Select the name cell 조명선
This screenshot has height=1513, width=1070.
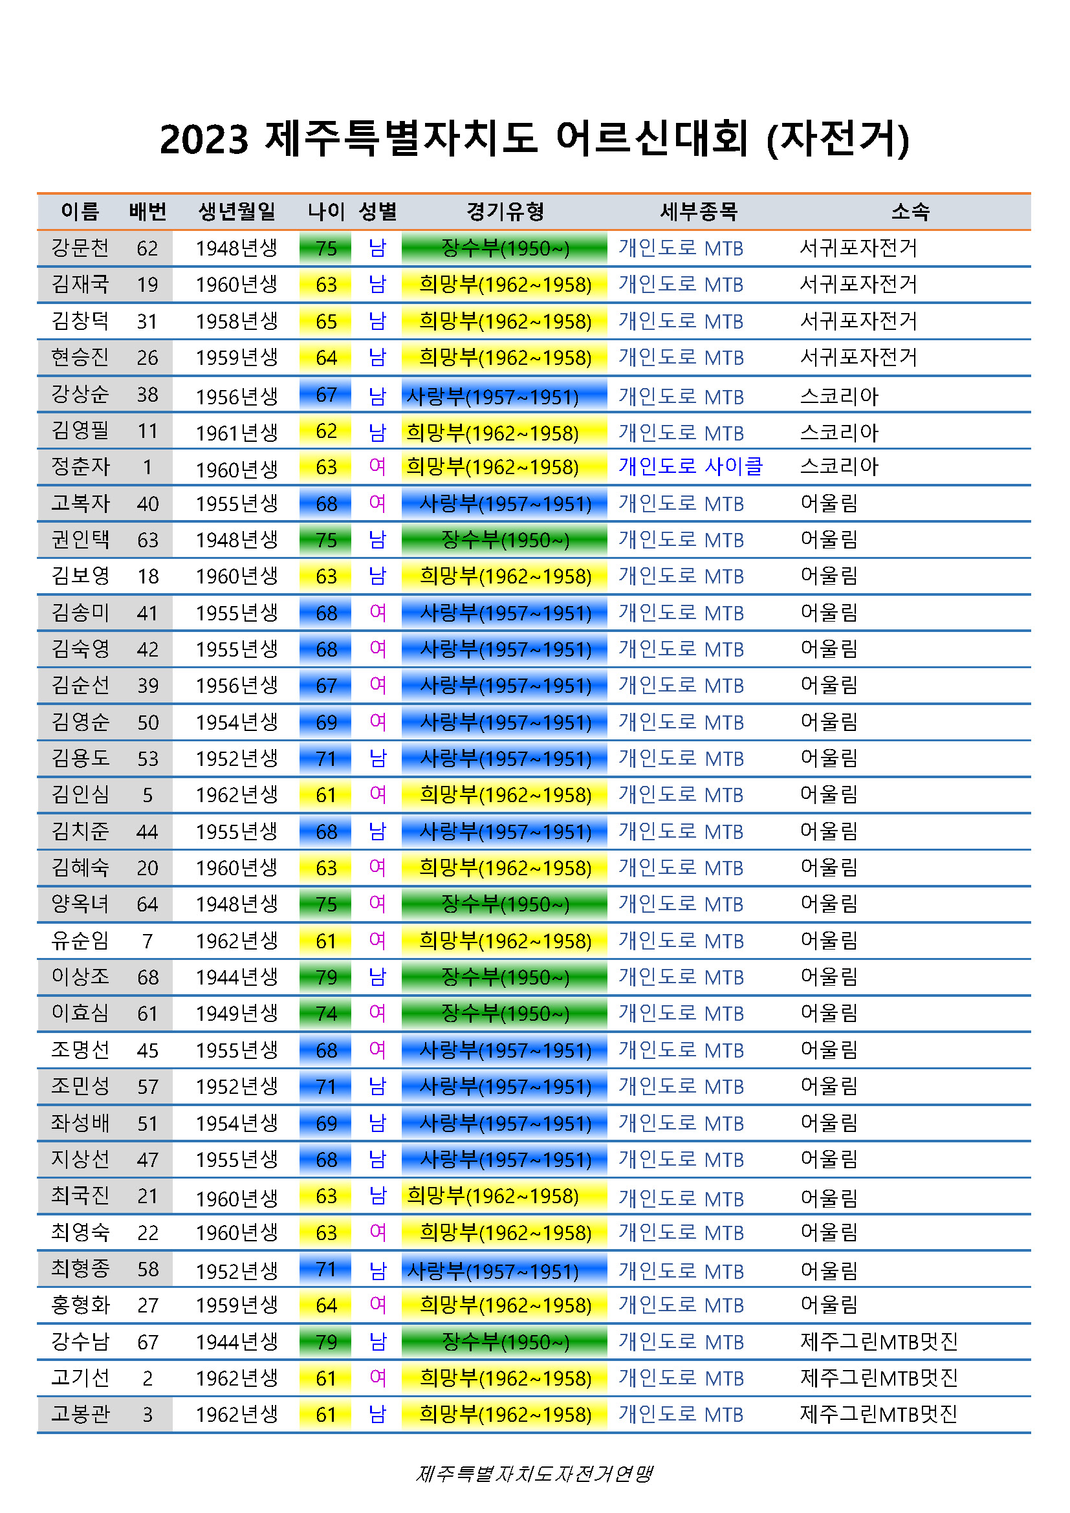point(80,1050)
